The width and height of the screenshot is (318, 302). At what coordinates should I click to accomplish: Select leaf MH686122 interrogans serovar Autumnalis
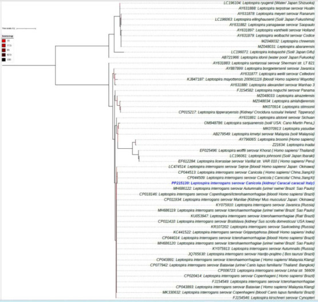[x=244, y=189]
